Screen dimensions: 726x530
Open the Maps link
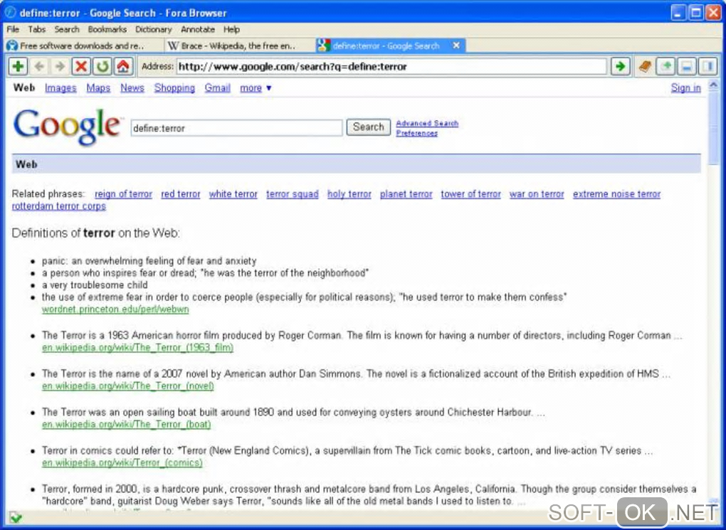tap(98, 88)
